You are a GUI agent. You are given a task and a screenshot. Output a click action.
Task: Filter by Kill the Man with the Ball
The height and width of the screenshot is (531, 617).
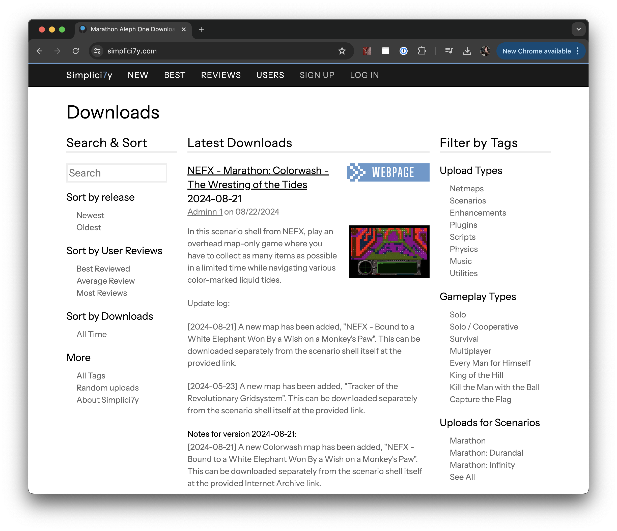pyautogui.click(x=495, y=387)
